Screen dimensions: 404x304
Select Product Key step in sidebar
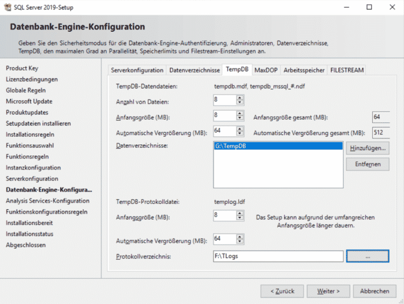click(x=22, y=68)
